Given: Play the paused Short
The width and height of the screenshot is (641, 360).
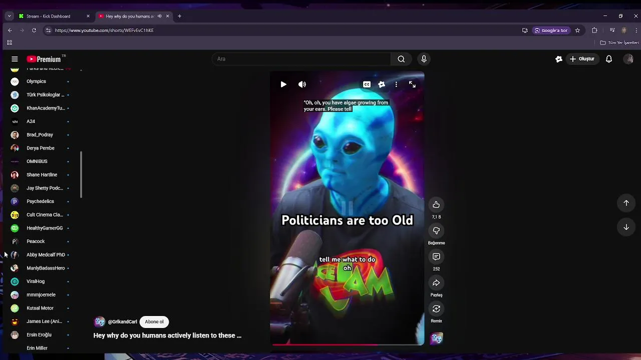Looking at the screenshot, I should (283, 84).
